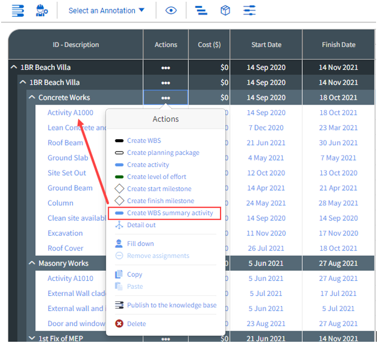Click the Create finish milestone diamond icon
The image size is (380, 344).
pos(119,201)
